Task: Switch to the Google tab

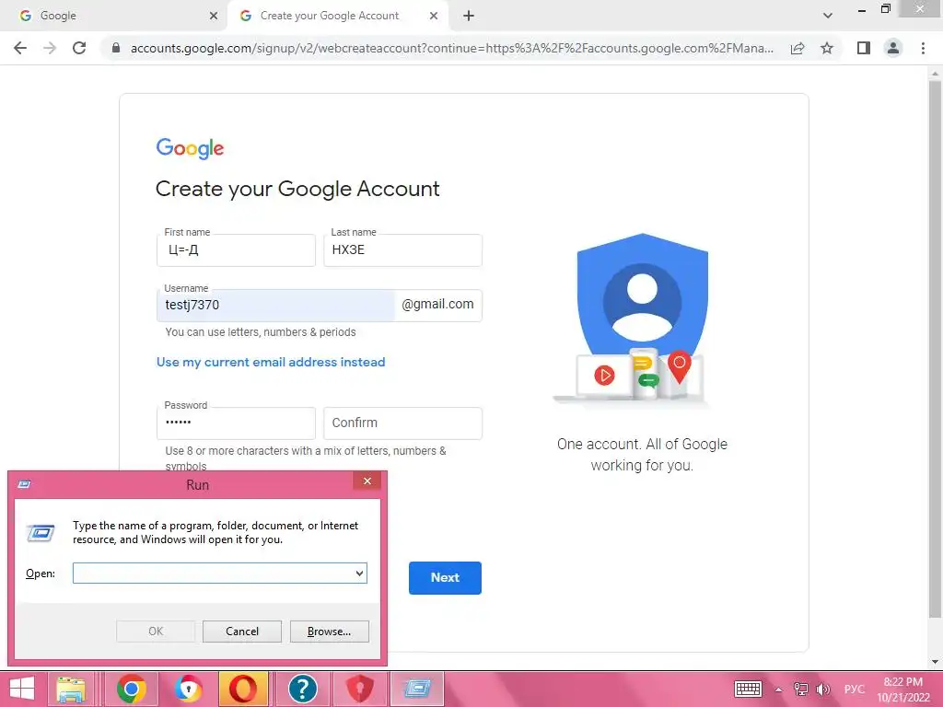Action: coord(114,16)
